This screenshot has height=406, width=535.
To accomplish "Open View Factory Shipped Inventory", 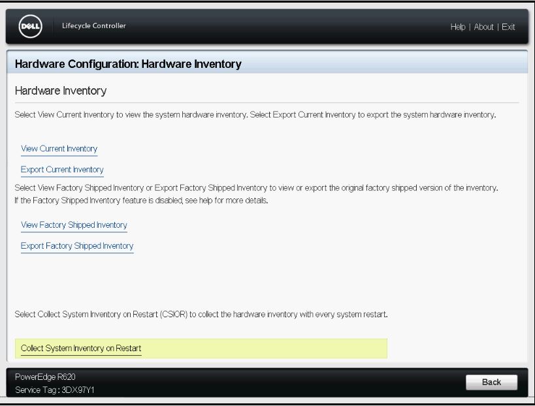I will click(x=74, y=225).
